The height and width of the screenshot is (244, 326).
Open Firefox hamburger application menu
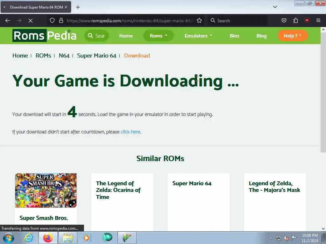click(x=318, y=20)
